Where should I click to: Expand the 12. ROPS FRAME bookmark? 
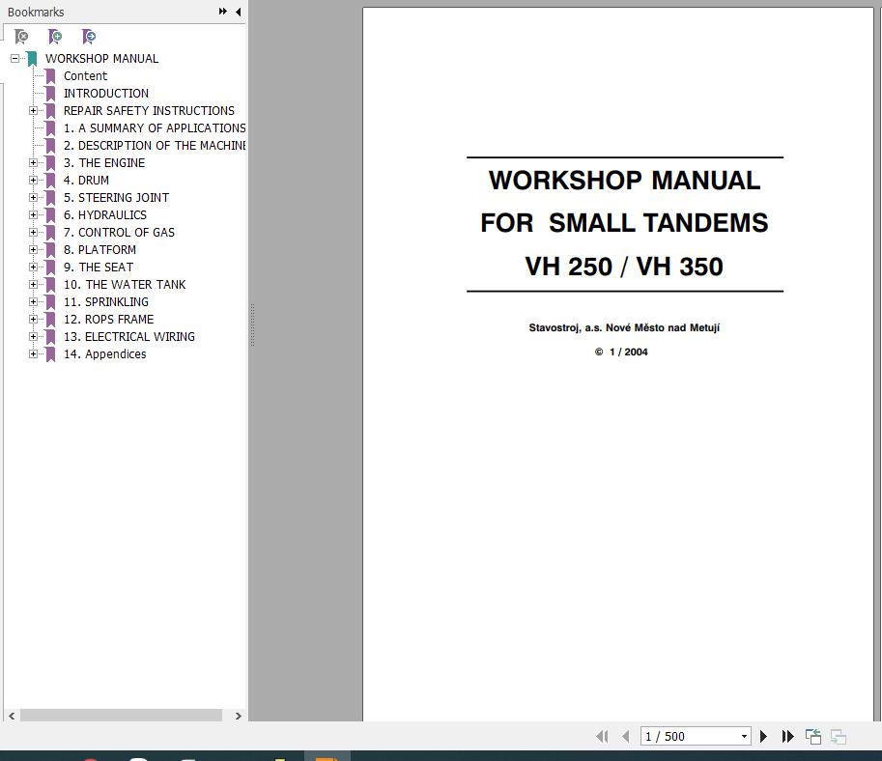tap(33, 320)
